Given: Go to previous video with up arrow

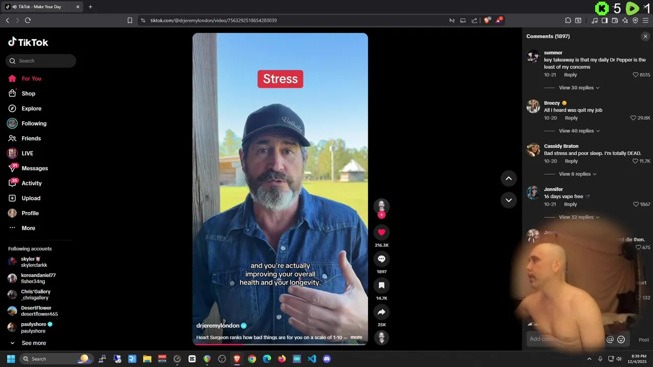Looking at the screenshot, I should [x=509, y=178].
